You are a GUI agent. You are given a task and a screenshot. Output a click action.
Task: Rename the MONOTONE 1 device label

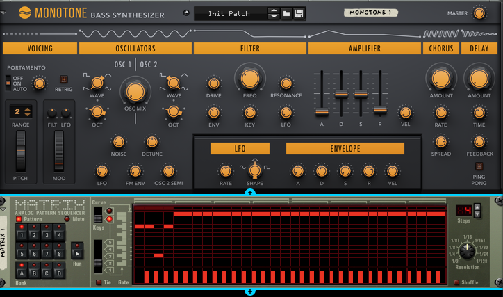click(371, 13)
